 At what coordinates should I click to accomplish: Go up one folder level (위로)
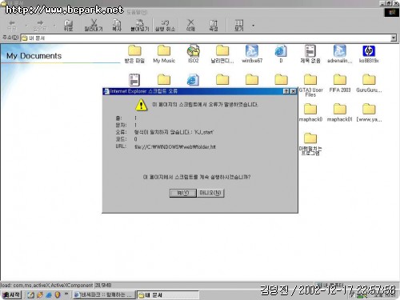tap(68, 26)
